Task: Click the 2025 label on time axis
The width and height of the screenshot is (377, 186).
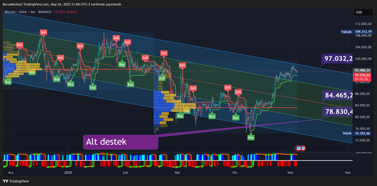Action: point(68,173)
